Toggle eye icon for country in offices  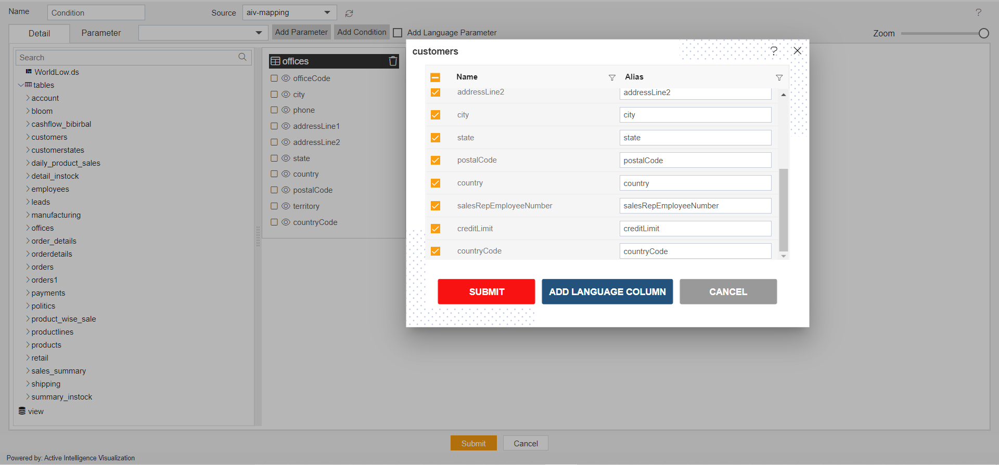[286, 174]
